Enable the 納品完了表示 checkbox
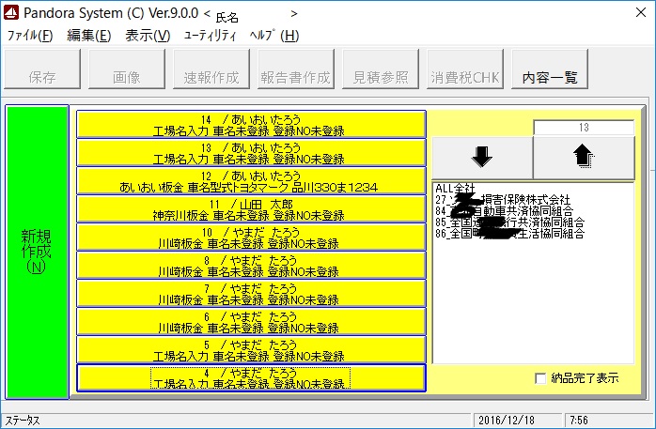This screenshot has height=429, width=656. coord(540,378)
